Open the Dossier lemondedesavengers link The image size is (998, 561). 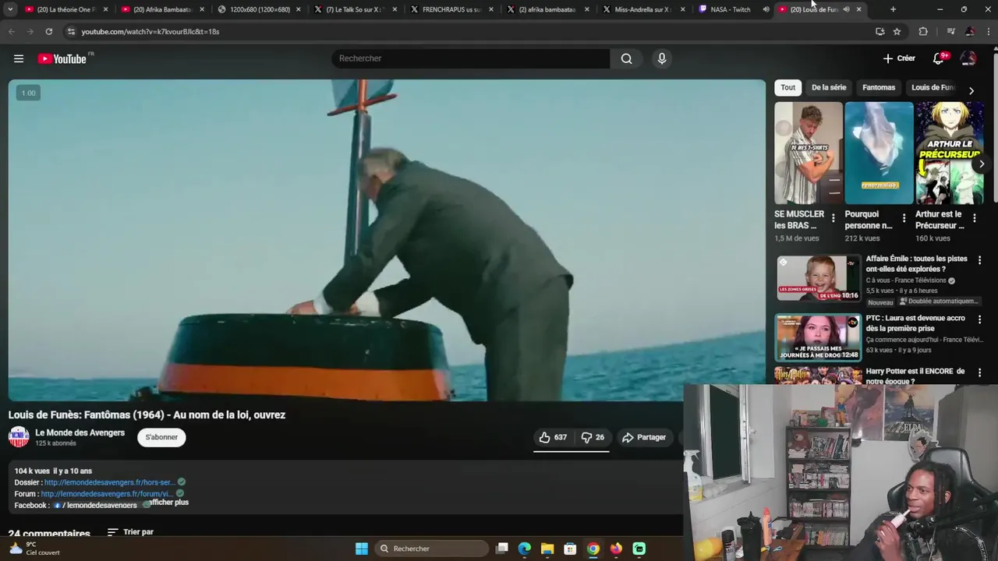pos(110,482)
